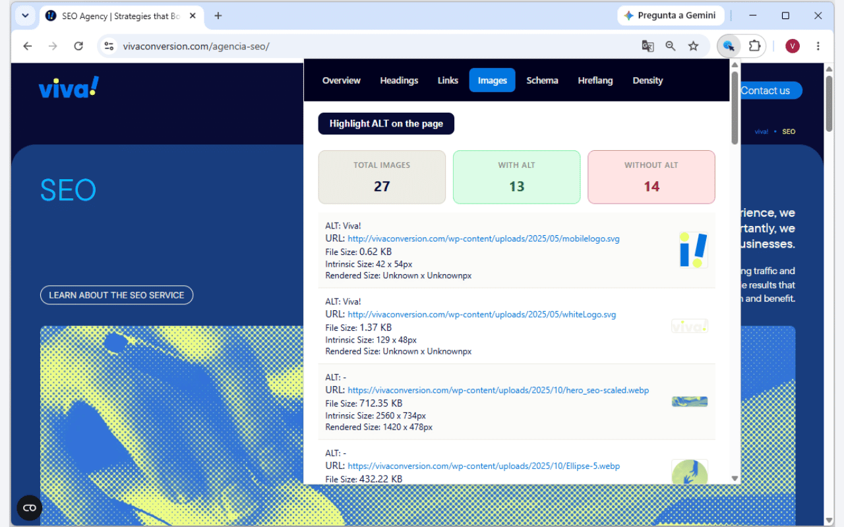
Task: Open the whiteLogo.svg URL link
Action: [481, 315]
